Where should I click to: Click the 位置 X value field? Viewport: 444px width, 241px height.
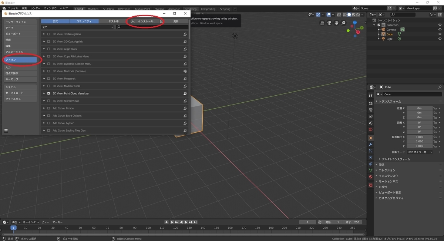[420, 108]
